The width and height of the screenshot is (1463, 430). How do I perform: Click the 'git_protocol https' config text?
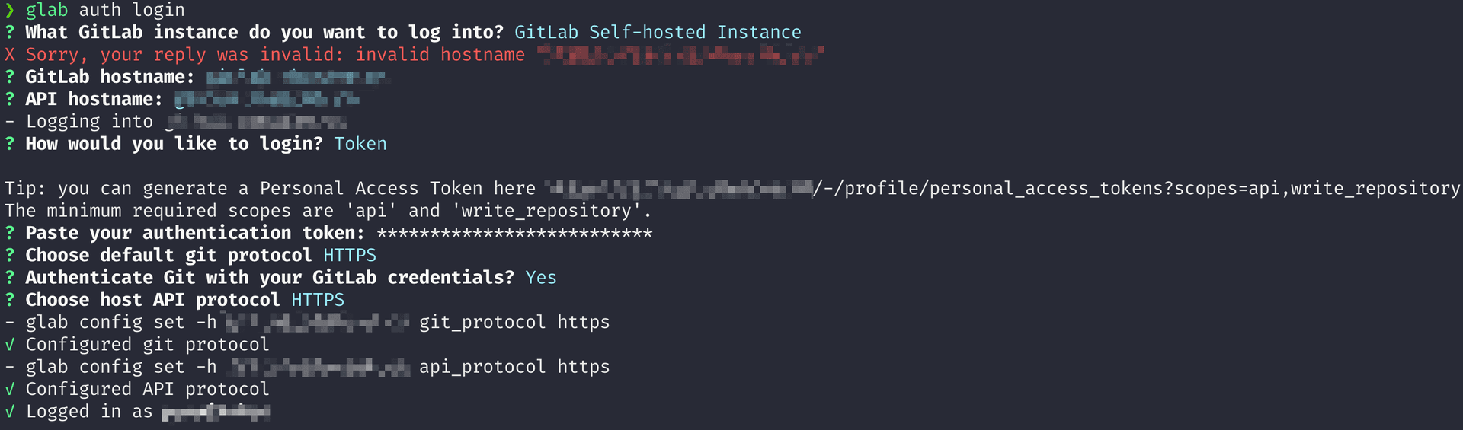point(514,323)
